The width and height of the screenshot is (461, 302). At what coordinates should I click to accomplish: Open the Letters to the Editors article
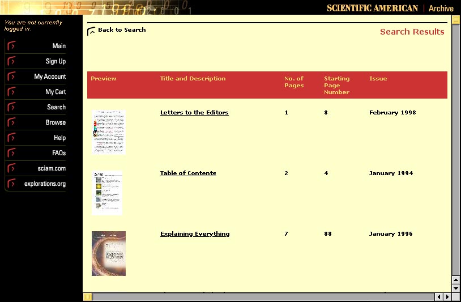tap(194, 112)
